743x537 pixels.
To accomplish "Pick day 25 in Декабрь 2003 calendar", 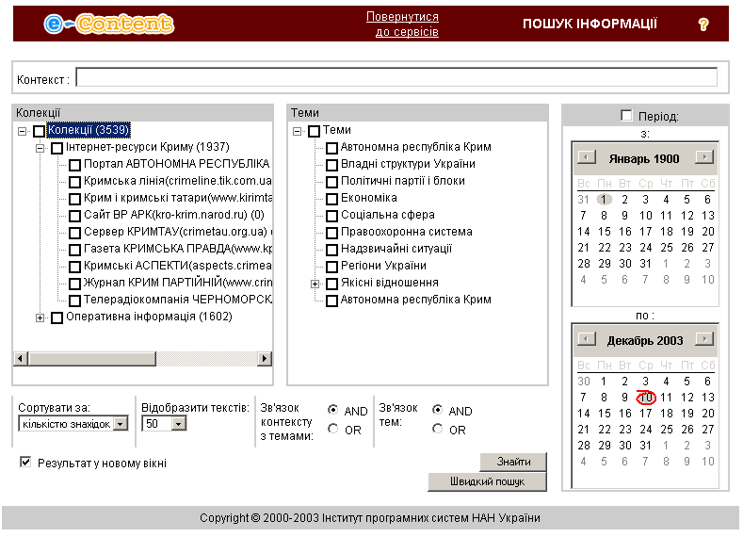I will click(667, 429).
